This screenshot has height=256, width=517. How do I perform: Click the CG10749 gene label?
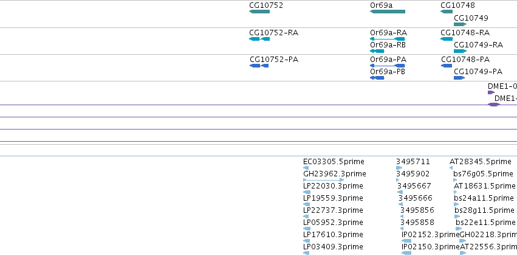471,18
